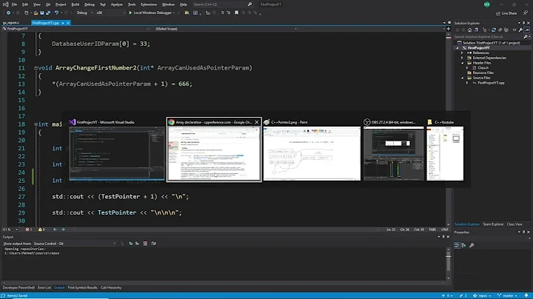Click the warning count indicator
This screenshot has width=533, height=299.
pyautogui.click(x=41, y=229)
